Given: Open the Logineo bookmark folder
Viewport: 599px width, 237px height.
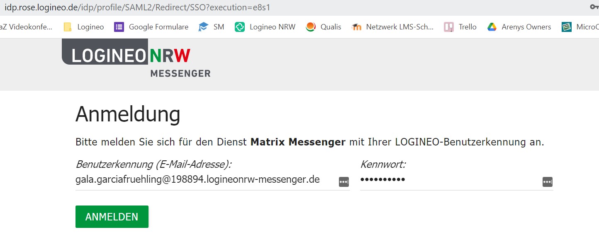Looking at the screenshot, I should (84, 27).
